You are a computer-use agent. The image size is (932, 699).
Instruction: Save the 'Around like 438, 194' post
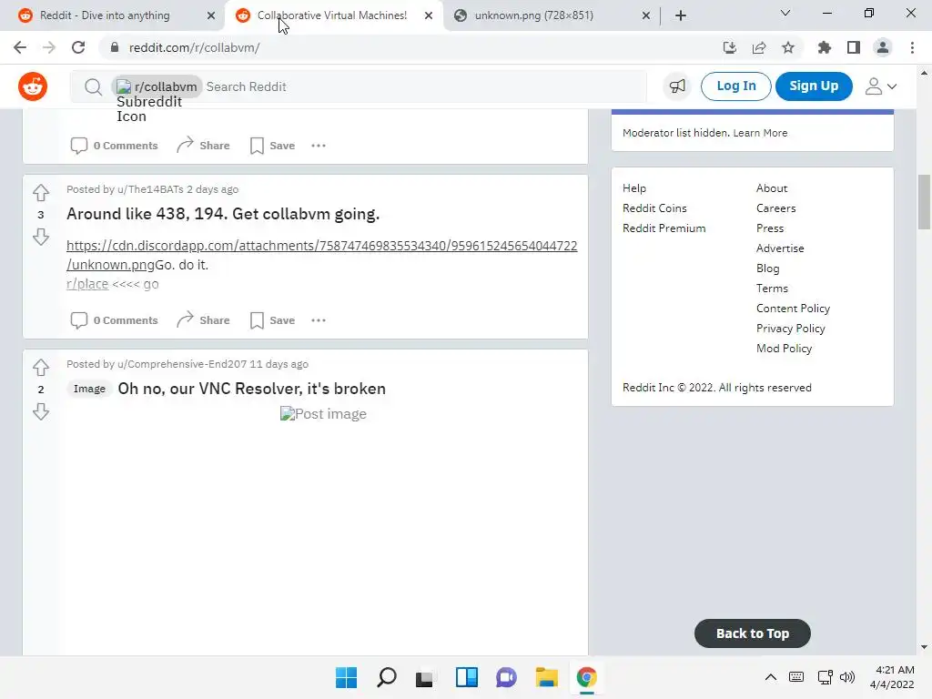272,320
